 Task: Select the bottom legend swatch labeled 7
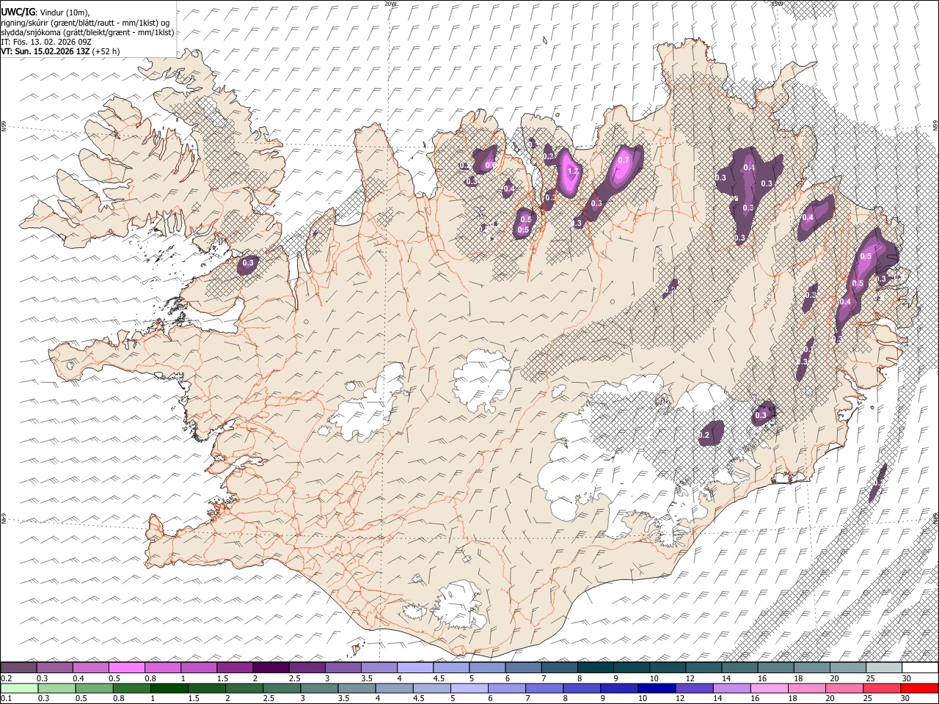(544, 689)
